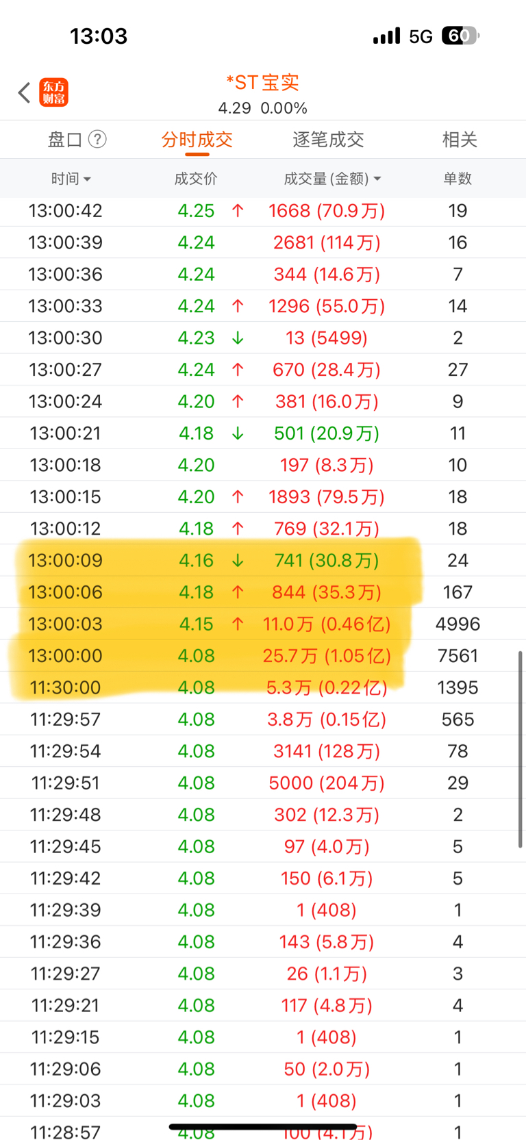Select the 11:29:51 row with 5000 volume
526x1140 pixels.
tap(263, 783)
